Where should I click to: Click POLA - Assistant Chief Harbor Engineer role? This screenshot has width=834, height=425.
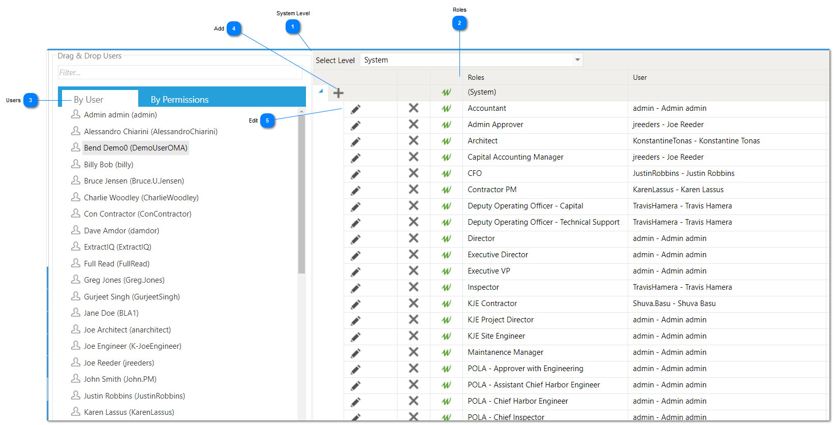[534, 385]
